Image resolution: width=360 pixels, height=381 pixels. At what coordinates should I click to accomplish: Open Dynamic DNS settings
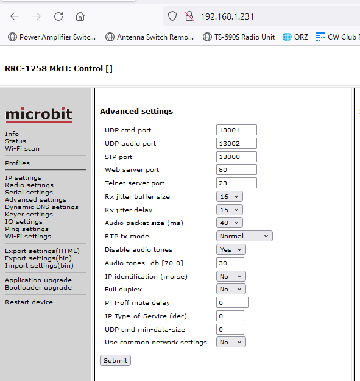[42, 207]
